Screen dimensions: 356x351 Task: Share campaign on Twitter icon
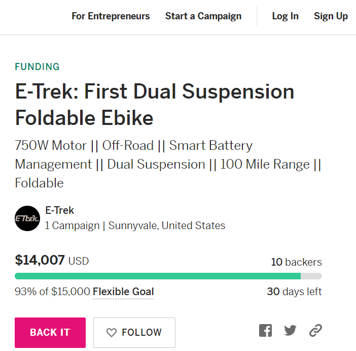[290, 331]
